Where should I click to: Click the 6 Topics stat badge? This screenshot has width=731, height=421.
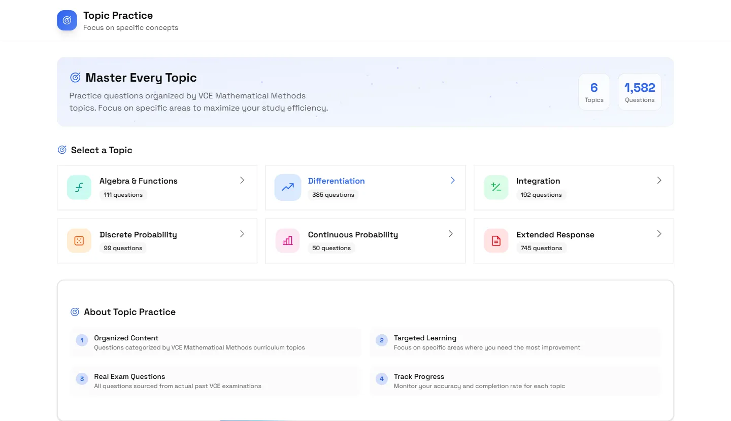594,92
